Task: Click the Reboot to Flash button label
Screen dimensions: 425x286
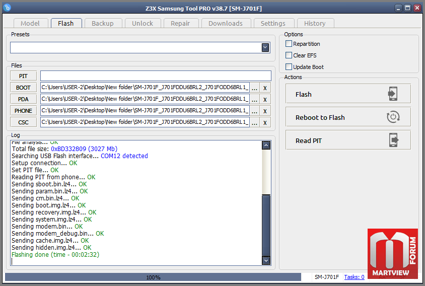Action: click(x=320, y=117)
